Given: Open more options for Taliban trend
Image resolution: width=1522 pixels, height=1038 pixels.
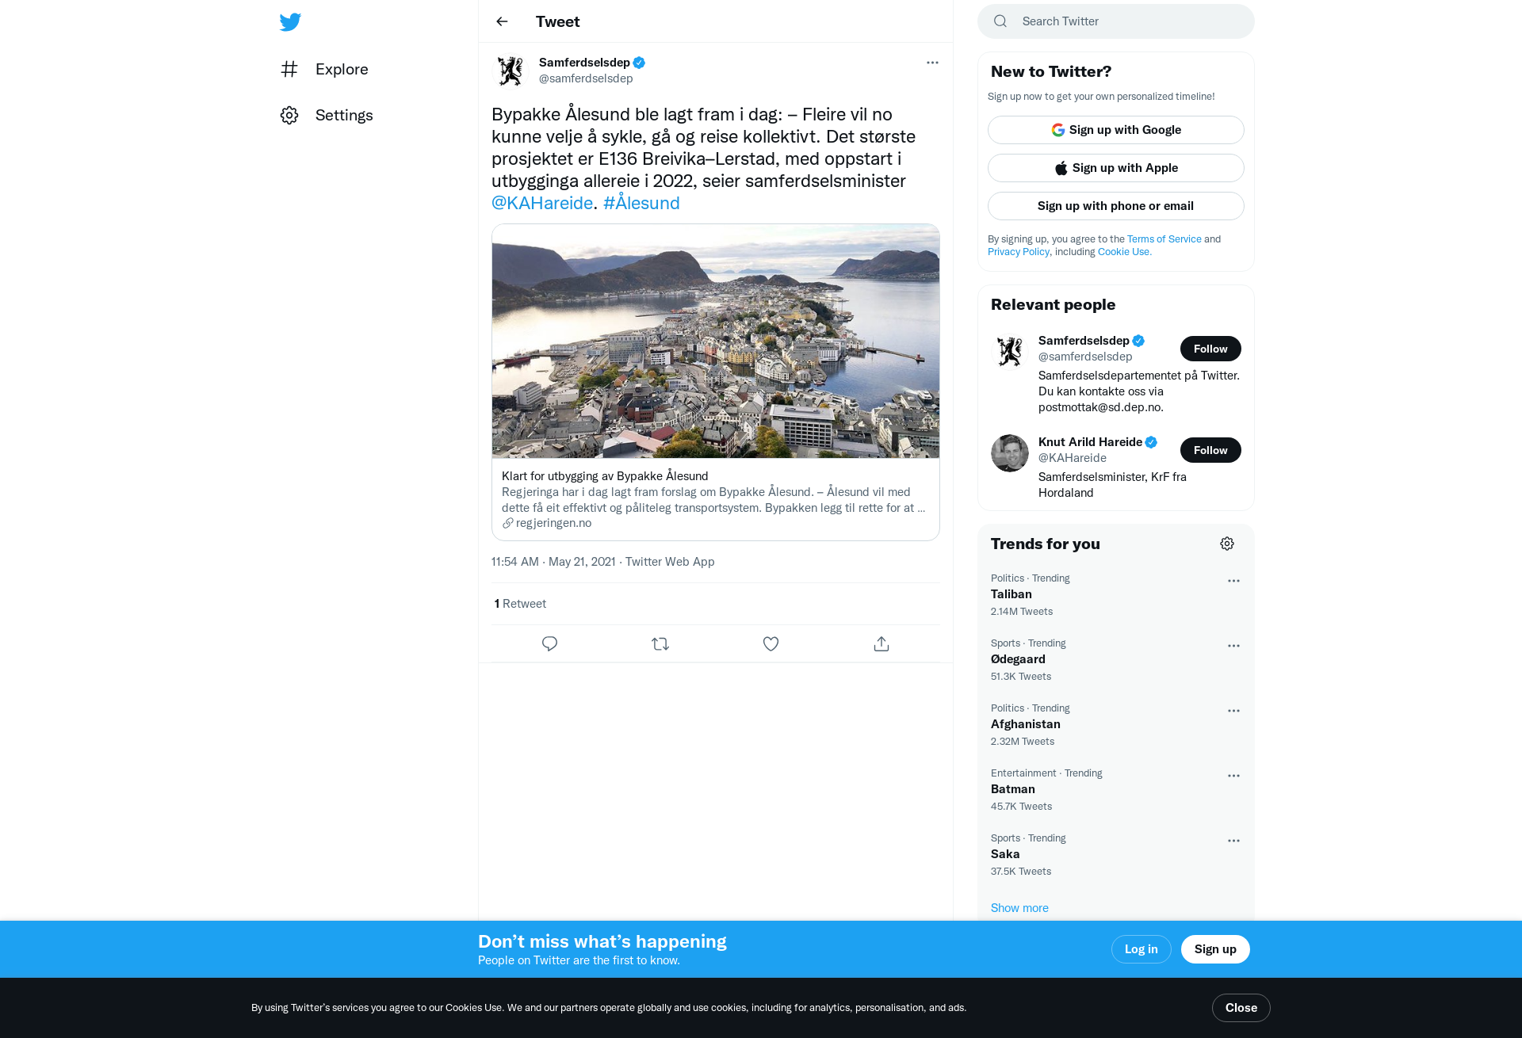Looking at the screenshot, I should 1233,581.
